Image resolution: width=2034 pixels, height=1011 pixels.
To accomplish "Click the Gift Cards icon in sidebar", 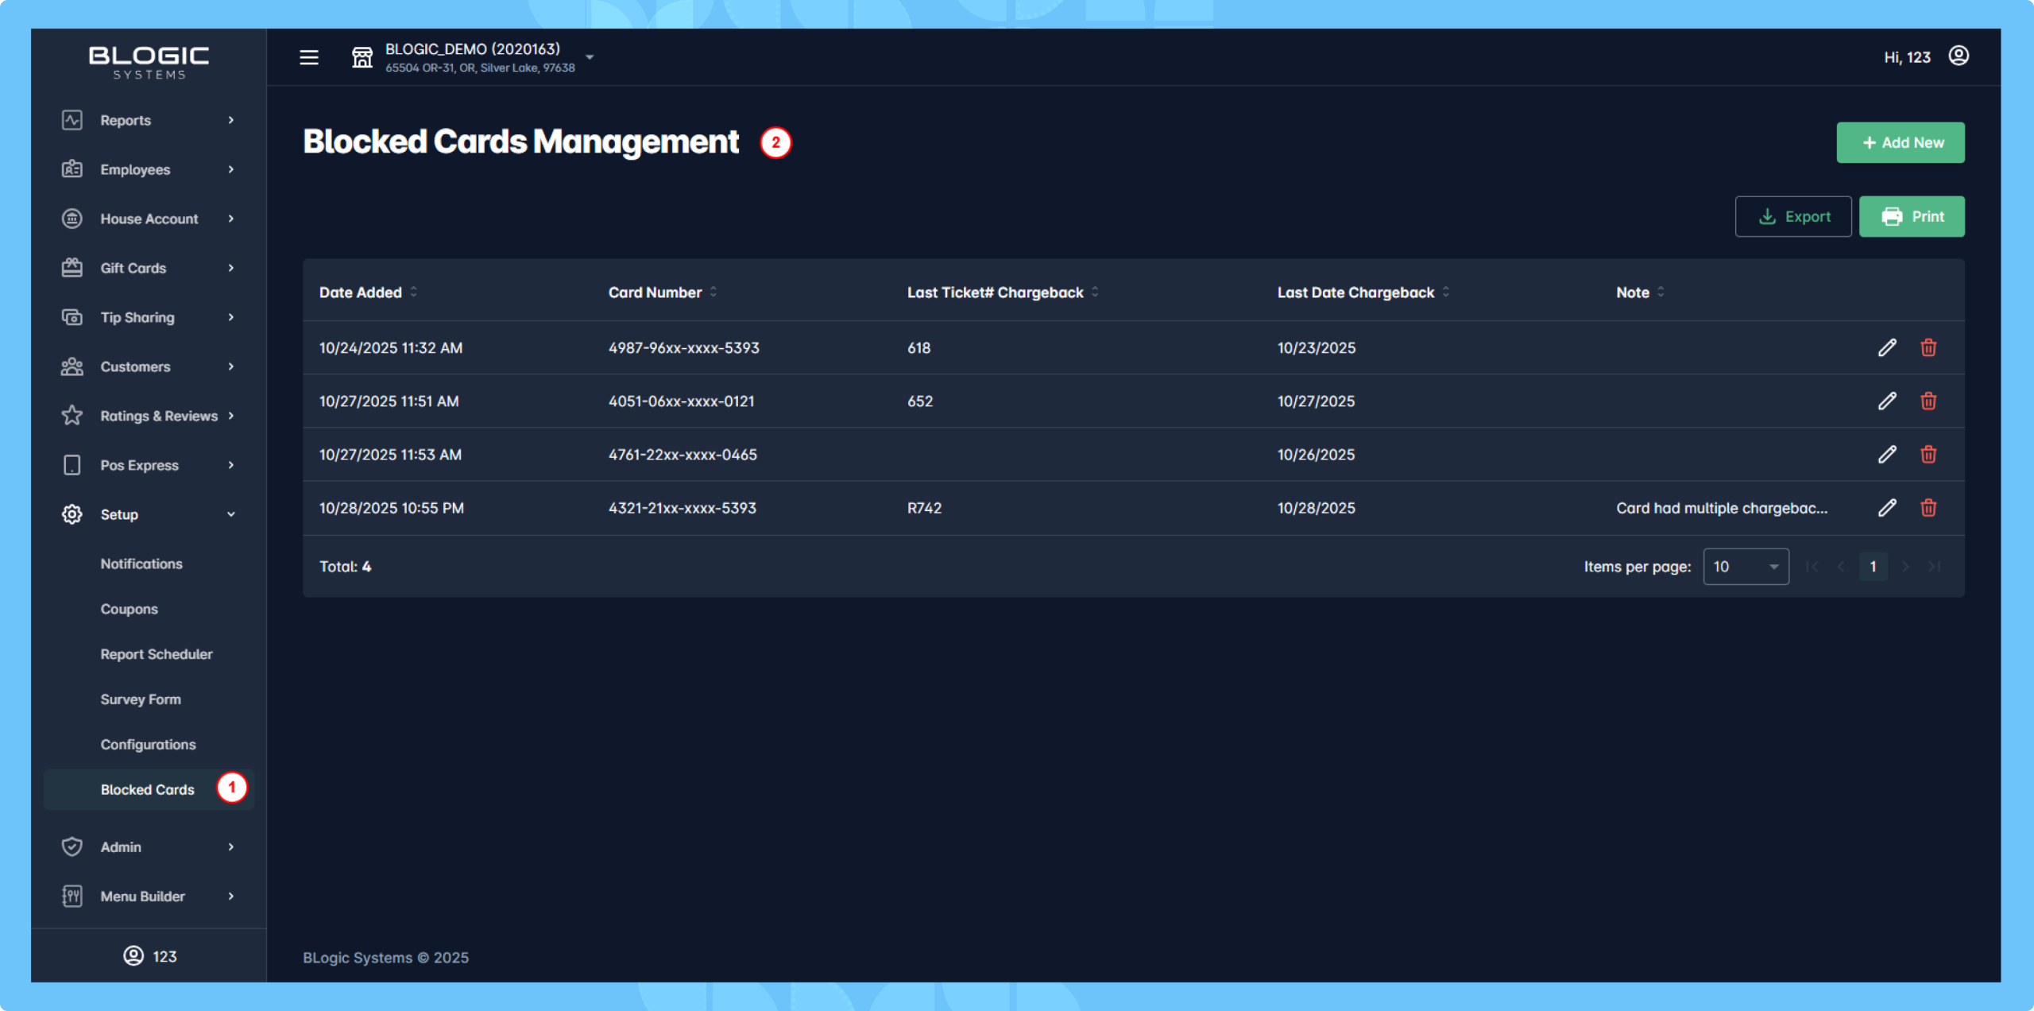I will click(72, 268).
